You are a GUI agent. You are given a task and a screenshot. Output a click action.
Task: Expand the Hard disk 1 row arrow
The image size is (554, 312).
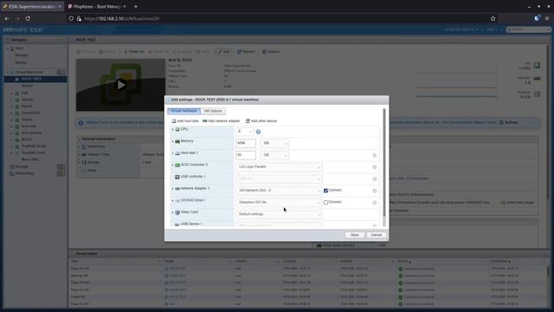click(x=172, y=153)
